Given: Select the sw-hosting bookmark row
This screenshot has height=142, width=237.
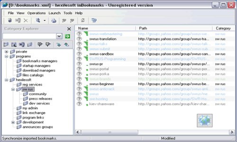Looking at the screenshot, I should pyautogui.click(x=155, y=99).
